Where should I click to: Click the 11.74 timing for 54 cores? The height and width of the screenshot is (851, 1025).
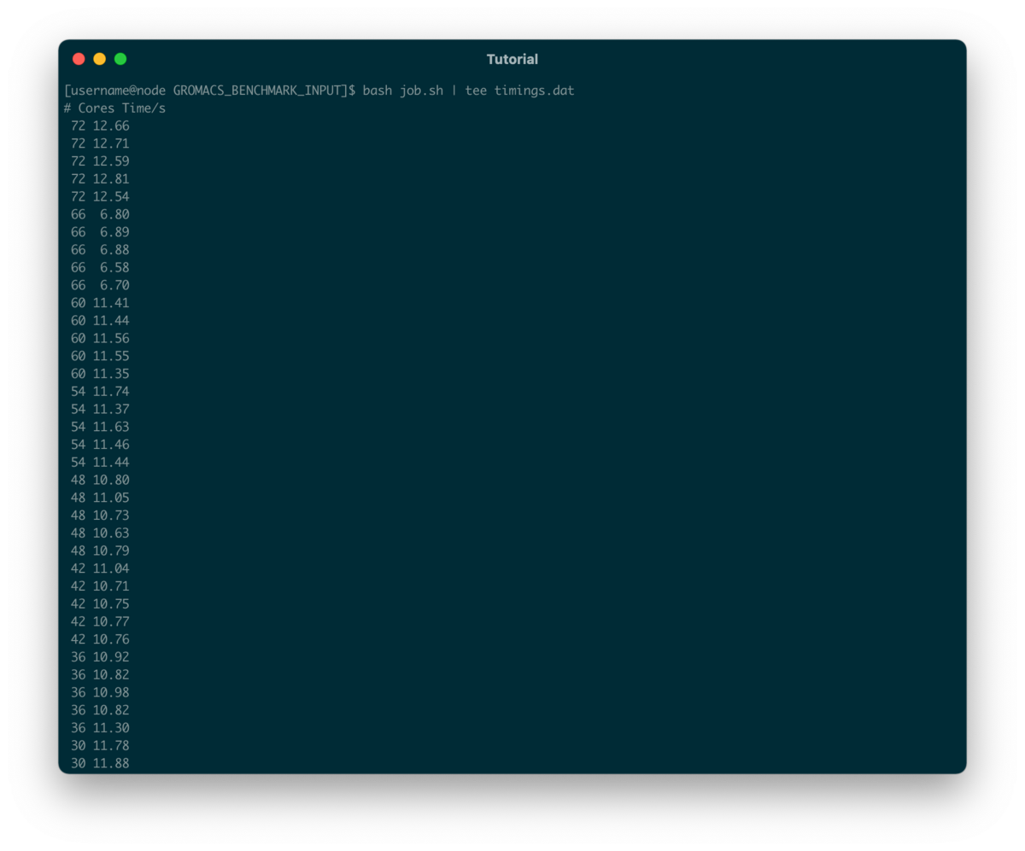[x=111, y=391]
